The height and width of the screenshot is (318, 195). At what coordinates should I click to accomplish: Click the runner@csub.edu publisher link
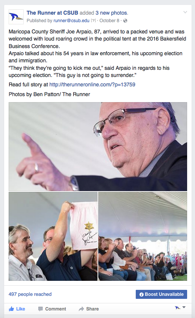point(71,21)
